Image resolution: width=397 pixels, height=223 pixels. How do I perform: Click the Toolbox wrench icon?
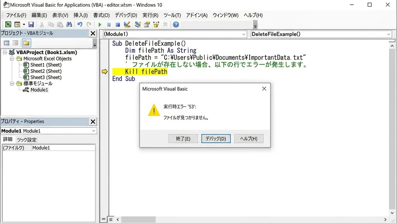pyautogui.click(x=165, y=24)
